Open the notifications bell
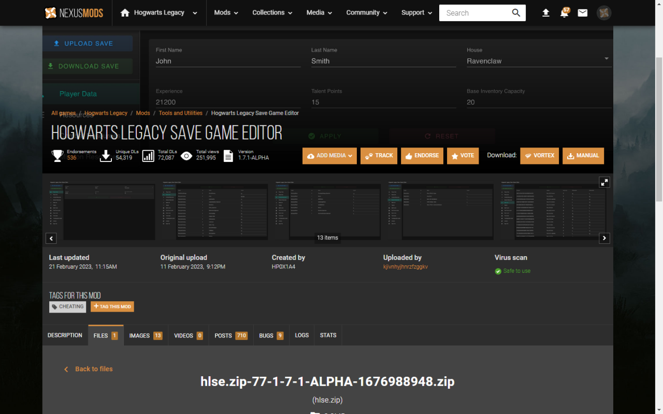The width and height of the screenshot is (663, 414). 564,13
